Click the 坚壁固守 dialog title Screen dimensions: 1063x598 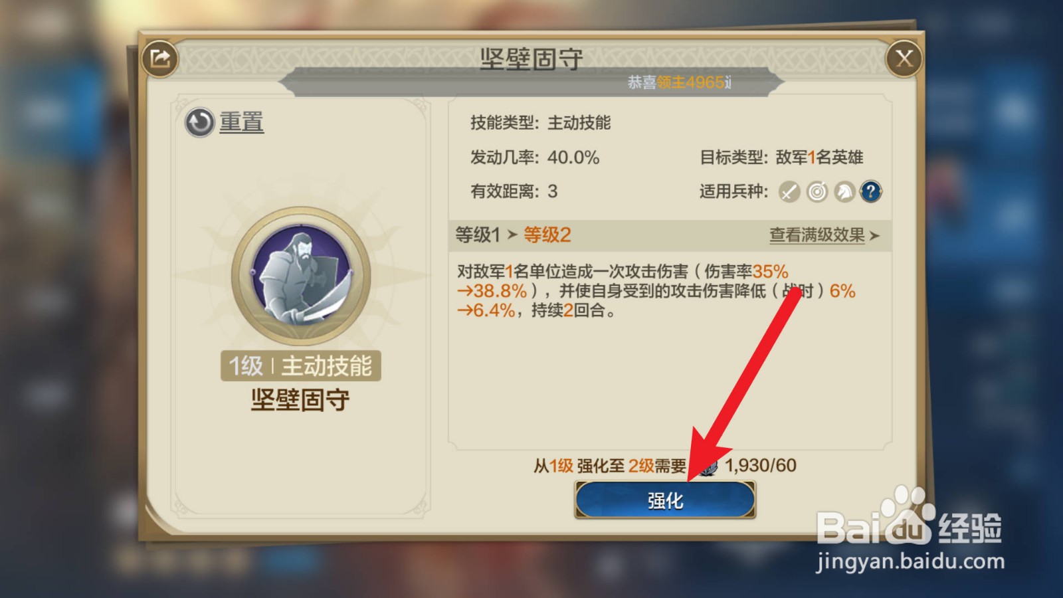click(x=531, y=59)
